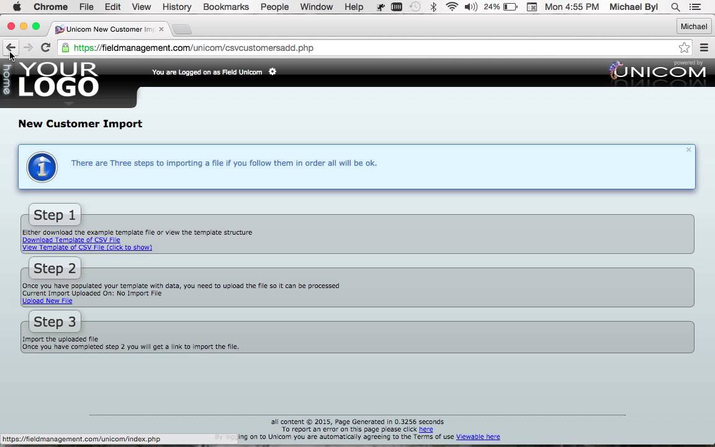Click 'Current Import Uploaded On: No Import File'

click(x=92, y=293)
